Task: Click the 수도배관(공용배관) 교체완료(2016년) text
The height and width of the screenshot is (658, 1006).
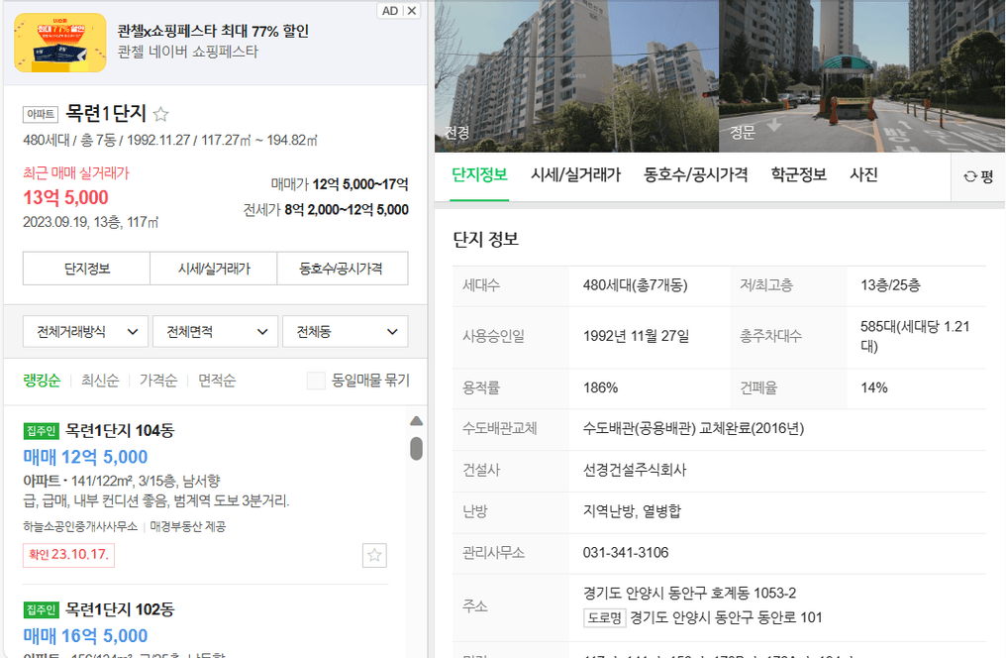Action: [x=693, y=429]
